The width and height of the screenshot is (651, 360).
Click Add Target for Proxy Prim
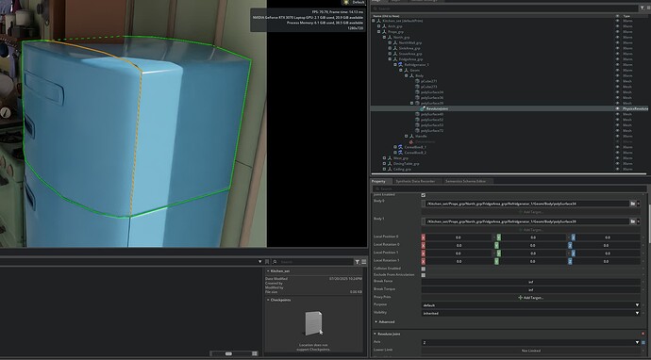coord(530,298)
